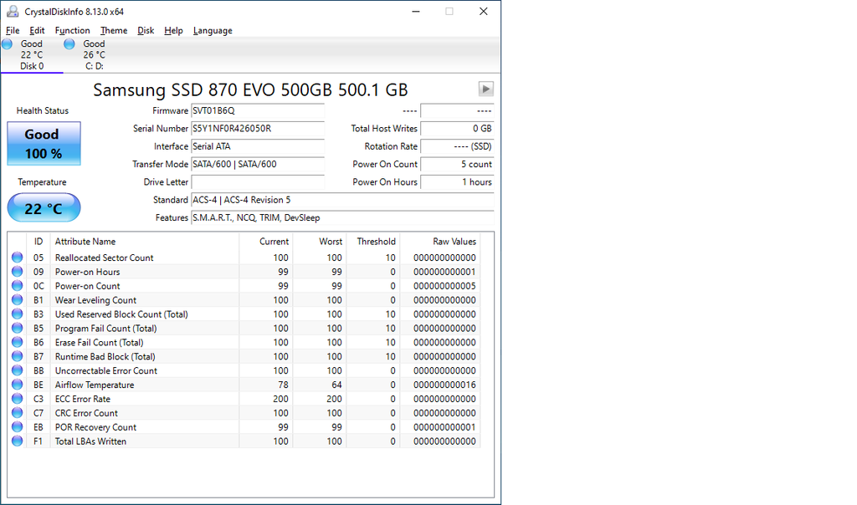This screenshot has width=857, height=505.
Task: Click the Features field with S.M.A.R.T., NCQ
Action: click(x=342, y=218)
